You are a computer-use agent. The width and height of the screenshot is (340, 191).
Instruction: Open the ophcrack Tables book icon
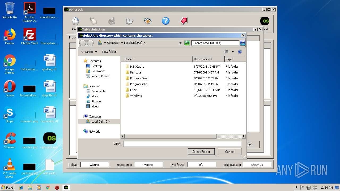(129, 21)
